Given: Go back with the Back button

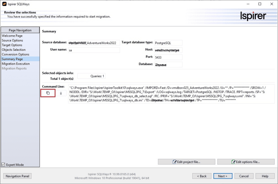Looking at the screenshot, I should point(202,176).
